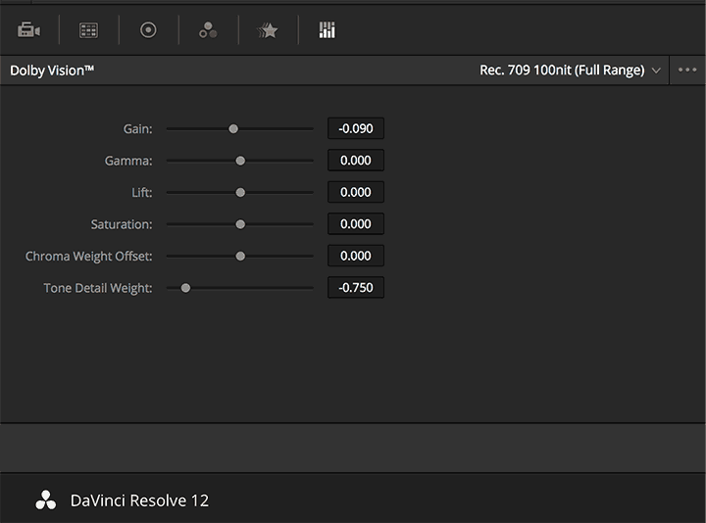This screenshot has height=523, width=706.
Task: Click the Lift slider handle
Action: tap(240, 193)
